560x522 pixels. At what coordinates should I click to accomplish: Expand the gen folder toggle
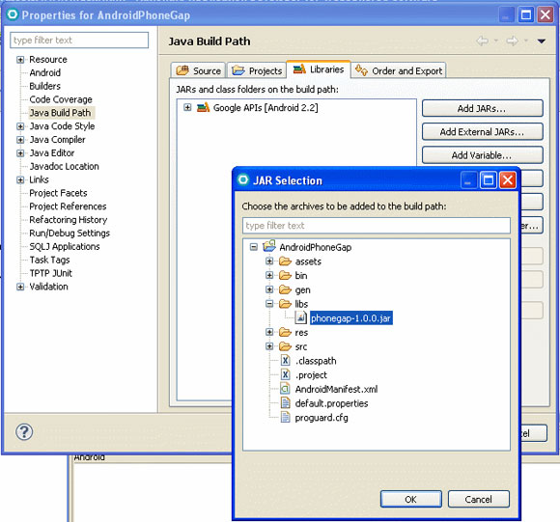pos(269,289)
